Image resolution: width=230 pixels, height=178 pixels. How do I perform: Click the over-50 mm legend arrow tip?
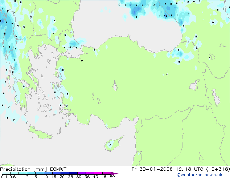point(115,173)
